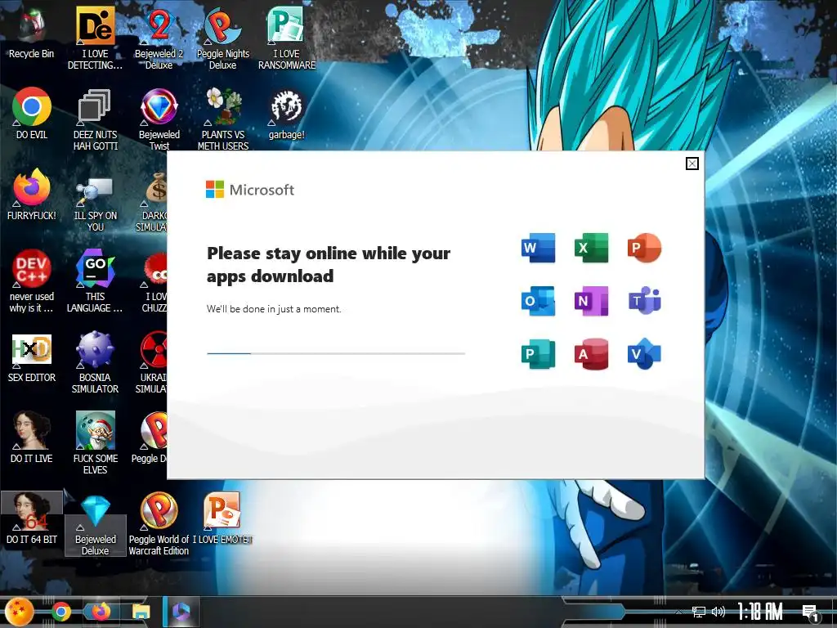Viewport: 837px width, 628px height.
Task: Launch Bejeweled Deluxe diamond shortcut
Action: point(95,523)
